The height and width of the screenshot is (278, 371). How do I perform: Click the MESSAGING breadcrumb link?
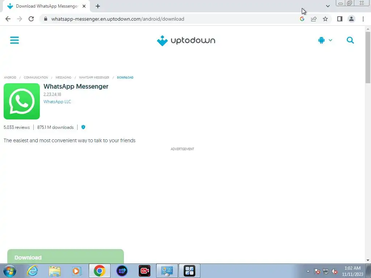(63, 77)
